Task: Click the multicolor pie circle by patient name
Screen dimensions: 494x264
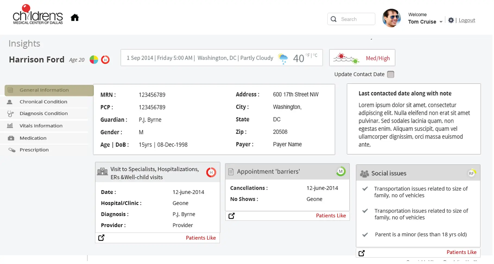Action: click(x=94, y=60)
